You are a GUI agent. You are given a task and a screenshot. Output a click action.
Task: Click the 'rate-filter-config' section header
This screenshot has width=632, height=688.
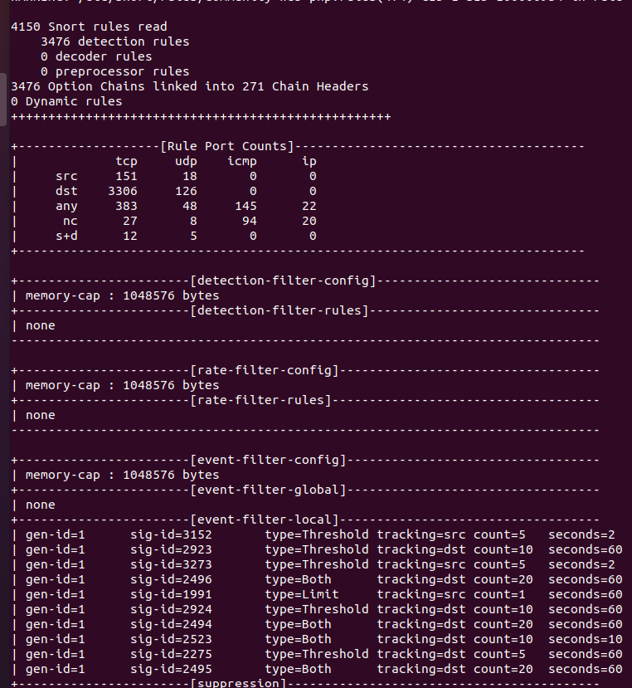[x=264, y=370]
